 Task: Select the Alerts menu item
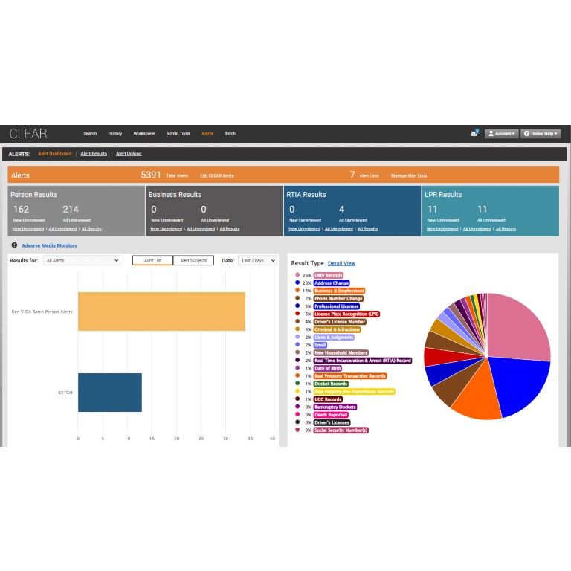207,134
